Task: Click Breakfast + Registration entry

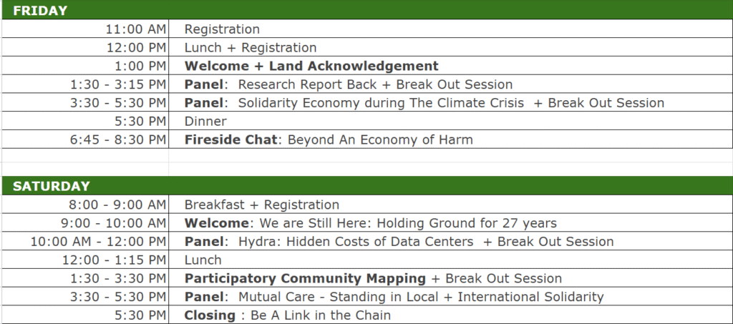Action: click(451, 205)
